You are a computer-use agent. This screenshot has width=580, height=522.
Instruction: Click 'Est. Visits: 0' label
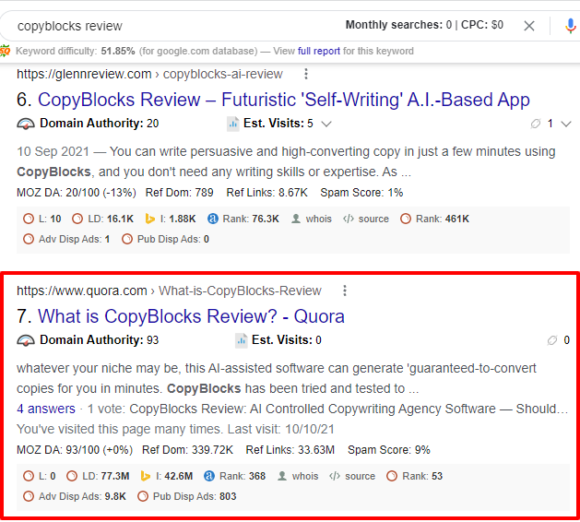[x=286, y=340]
